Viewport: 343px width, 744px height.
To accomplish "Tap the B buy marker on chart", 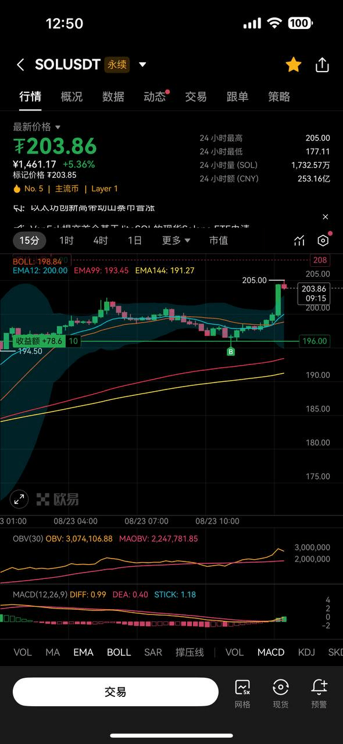I will coord(231,352).
